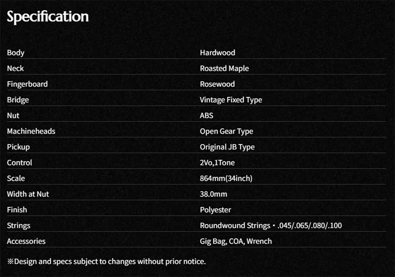
Task: Click the design and specs disclaimer note
Action: [x=106, y=261]
